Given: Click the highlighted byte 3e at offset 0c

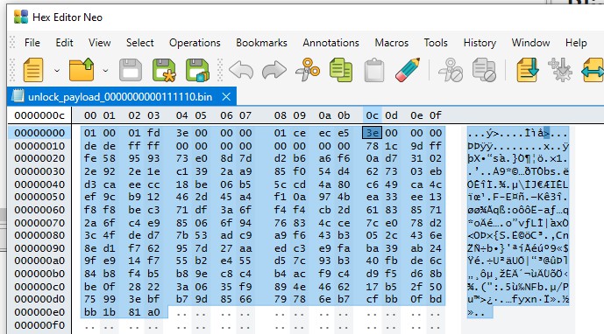Looking at the screenshot, I should tap(372, 133).
